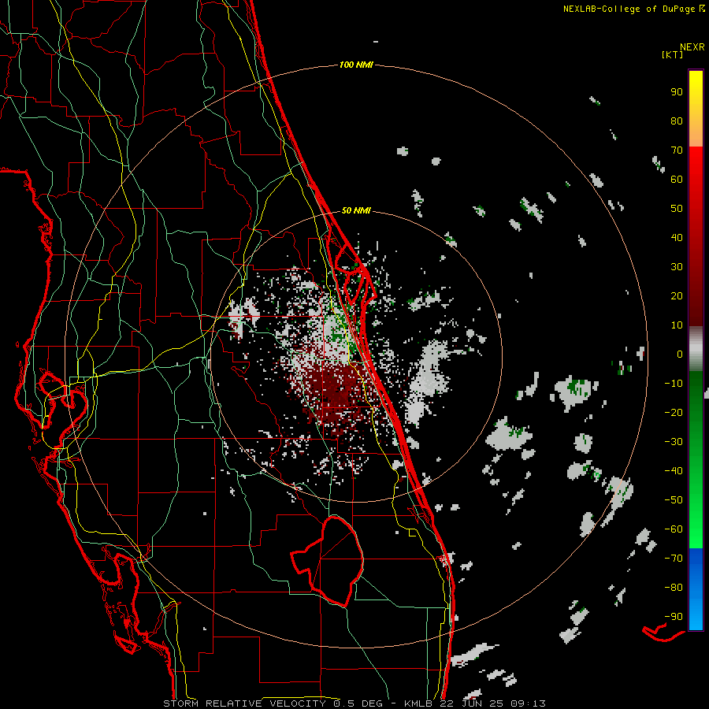
Task: Click the 70 value on velocity scale
Action: click(677, 150)
